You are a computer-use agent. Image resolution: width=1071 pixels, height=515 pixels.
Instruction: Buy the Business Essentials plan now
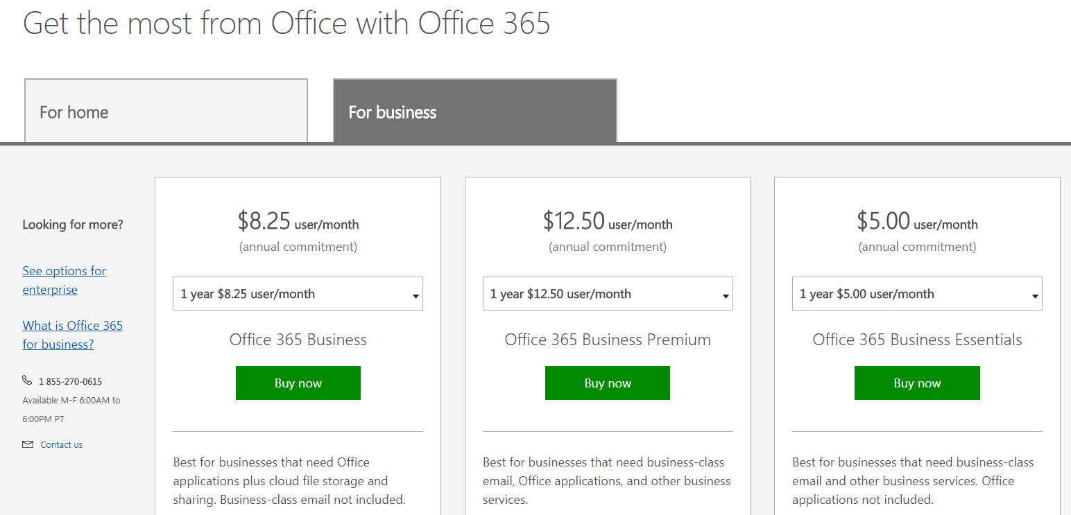tap(916, 383)
